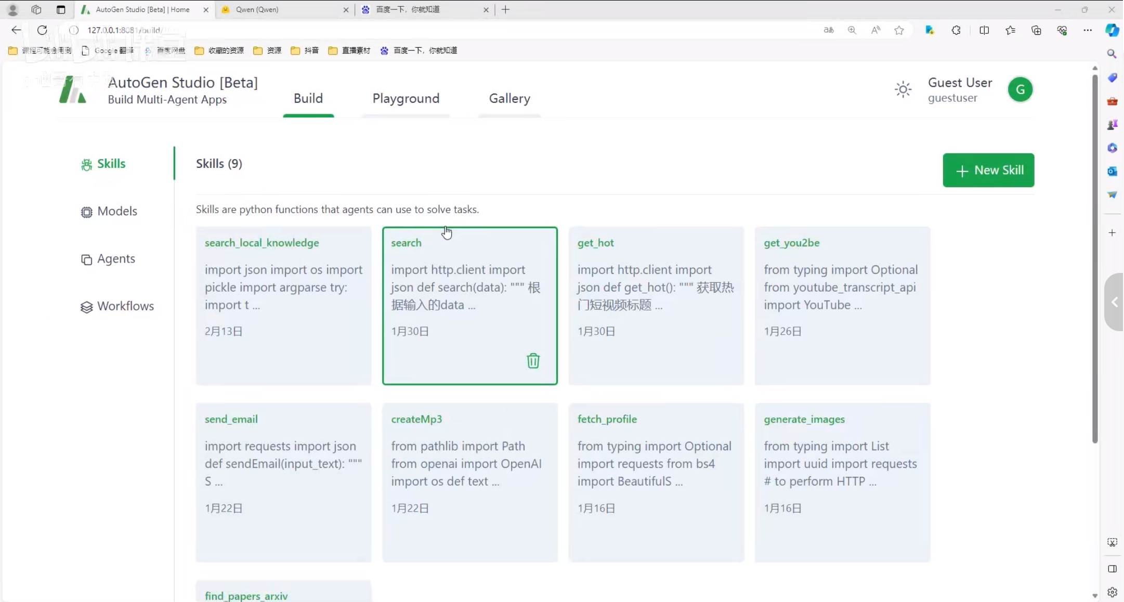Screen dimensions: 1124x602
Task: Open the search_local_knowledge skill card
Action: point(283,306)
